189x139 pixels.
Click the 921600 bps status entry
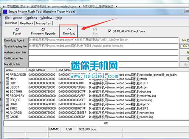coord(88,129)
